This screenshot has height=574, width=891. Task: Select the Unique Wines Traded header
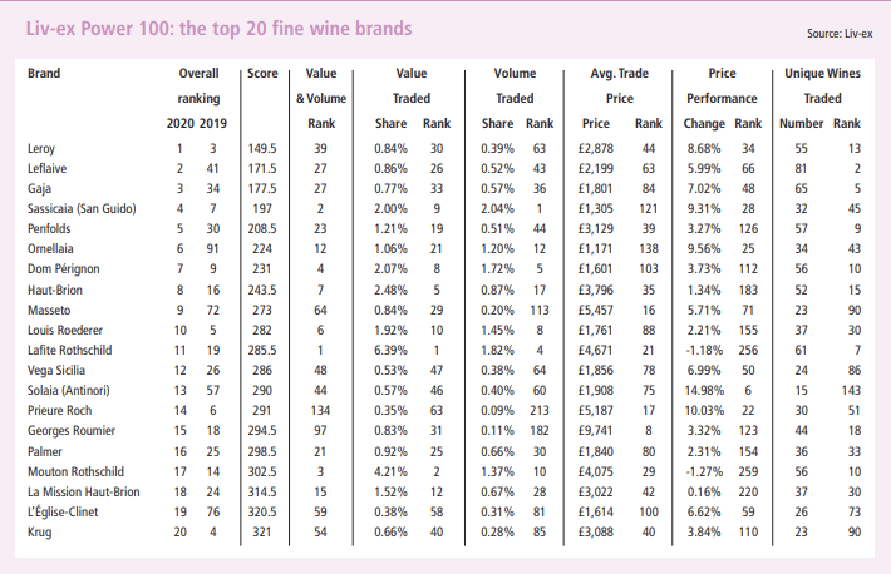click(822, 86)
